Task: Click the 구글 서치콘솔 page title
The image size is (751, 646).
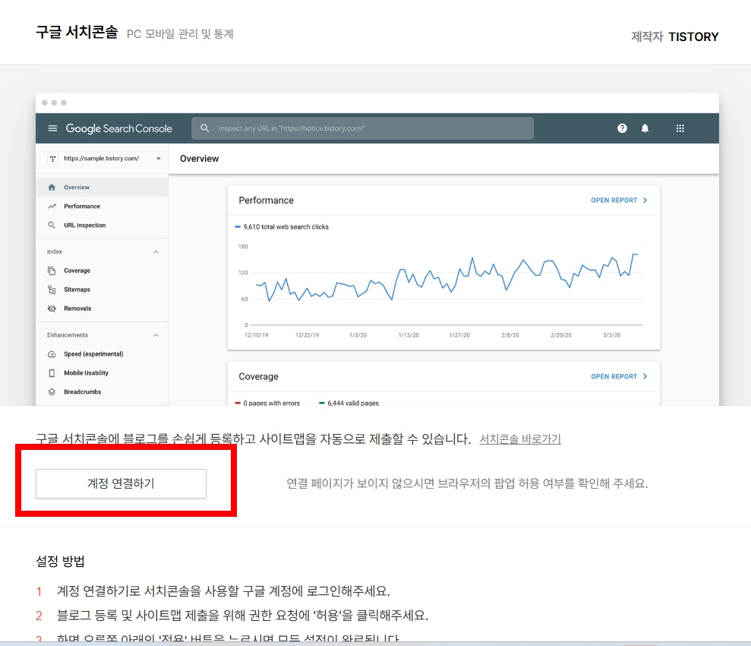Action: tap(77, 32)
